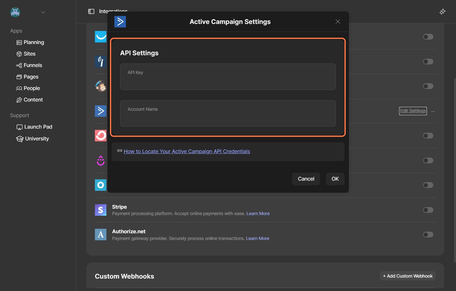Click the ConvertKit red circle icon
The image size is (456, 291).
pos(101,136)
